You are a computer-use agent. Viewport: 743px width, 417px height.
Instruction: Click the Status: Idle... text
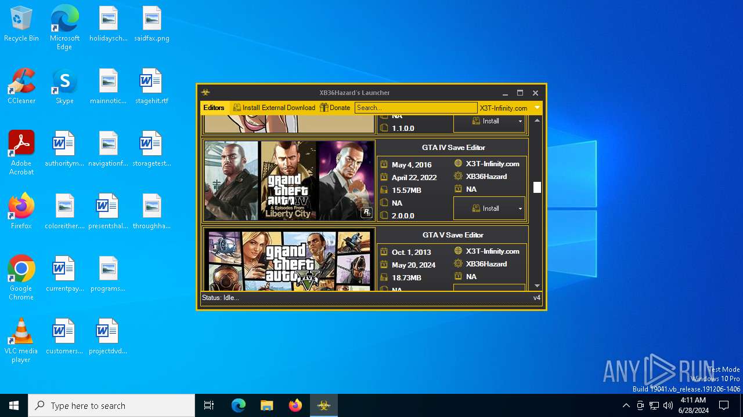coord(220,298)
